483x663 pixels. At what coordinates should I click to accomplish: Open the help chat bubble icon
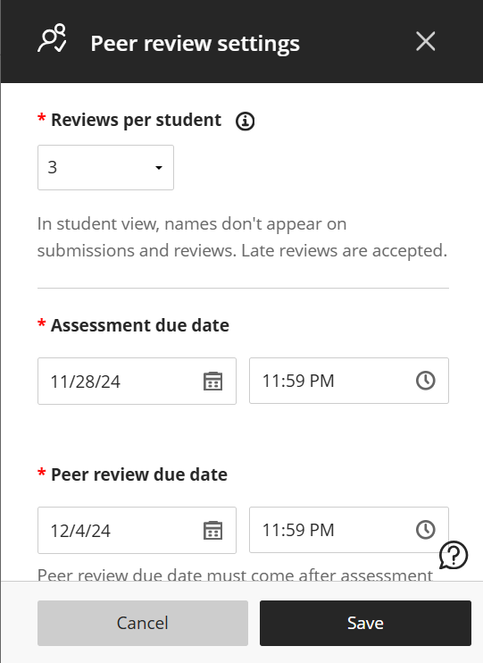(x=454, y=555)
